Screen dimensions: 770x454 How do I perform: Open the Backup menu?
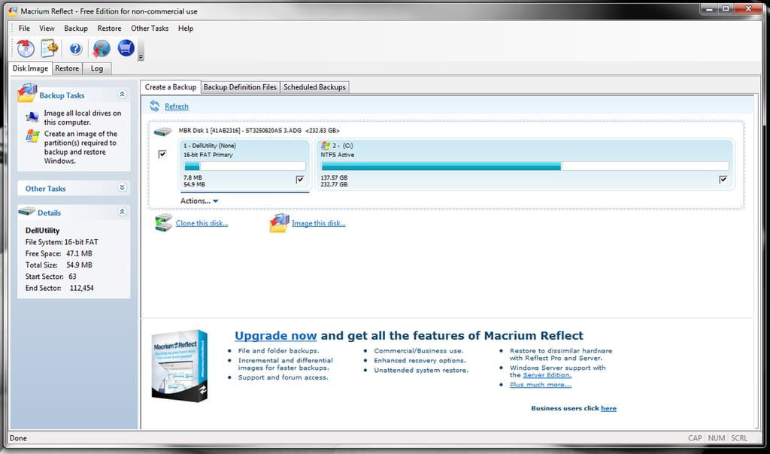pos(76,29)
